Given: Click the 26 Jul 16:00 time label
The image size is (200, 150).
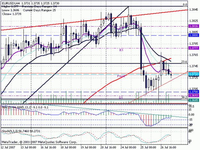Looking at the screenshot, I should (x=169, y=147).
